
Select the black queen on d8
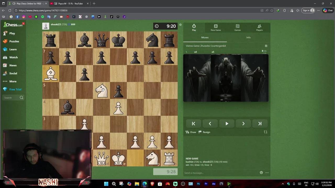pos(102,40)
